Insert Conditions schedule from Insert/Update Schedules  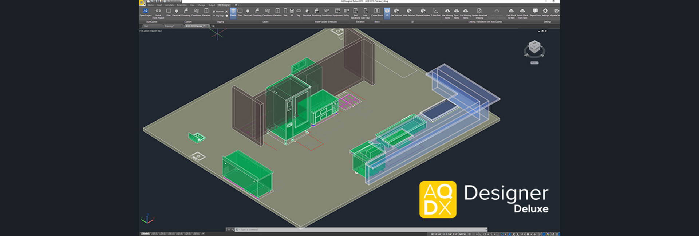(x=327, y=12)
